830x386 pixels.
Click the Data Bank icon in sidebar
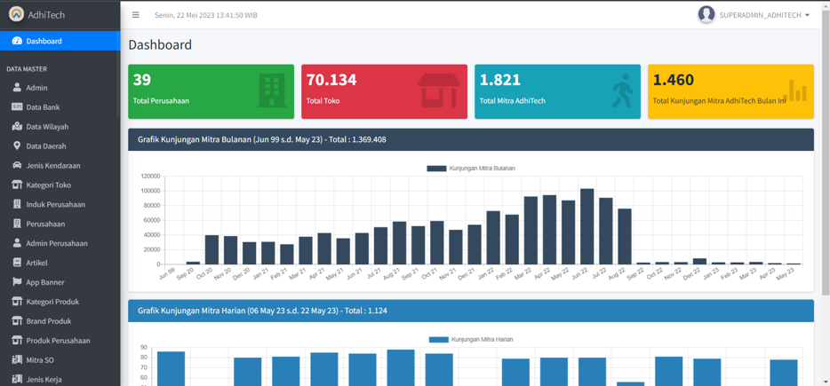(17, 107)
